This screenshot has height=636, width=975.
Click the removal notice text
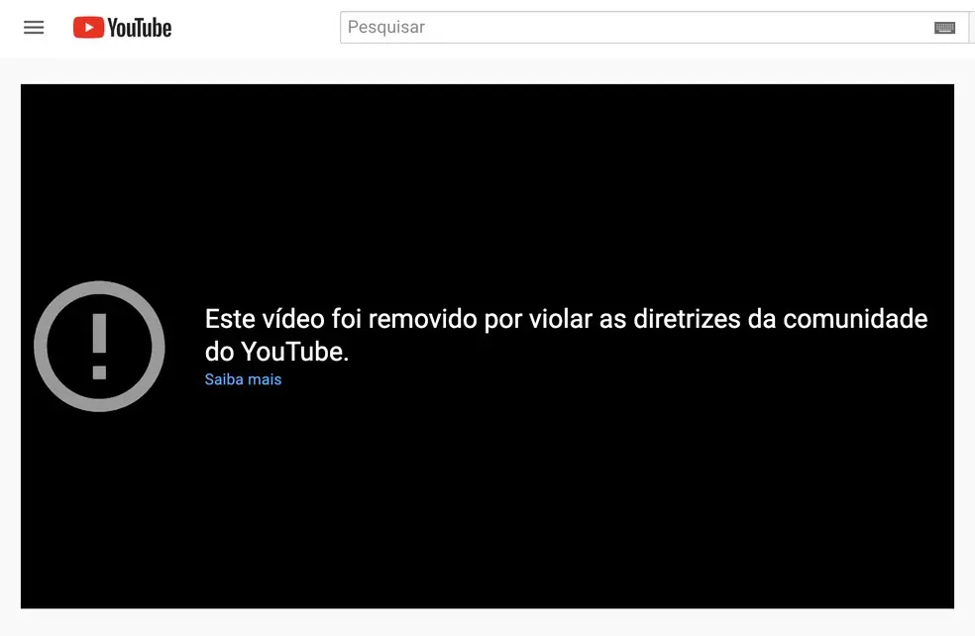(x=565, y=335)
